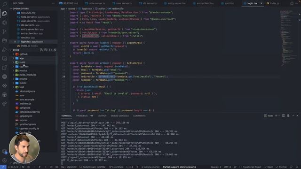Add a new terminal with plus icon
Viewport: 301px width, 169px height.
coord(276,115)
